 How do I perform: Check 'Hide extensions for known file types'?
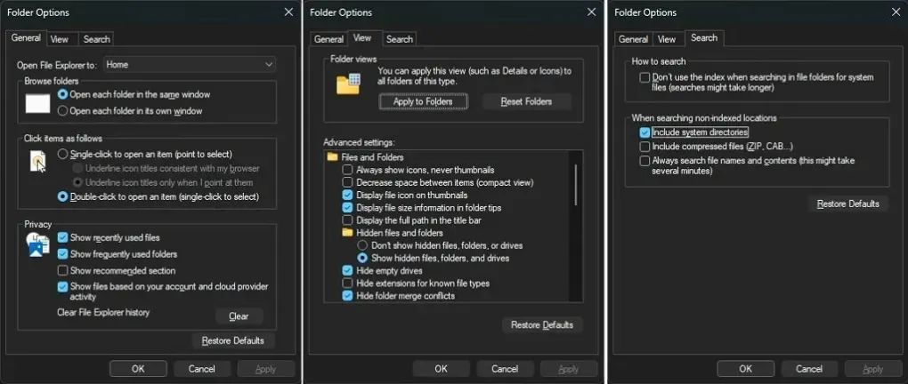tap(347, 284)
